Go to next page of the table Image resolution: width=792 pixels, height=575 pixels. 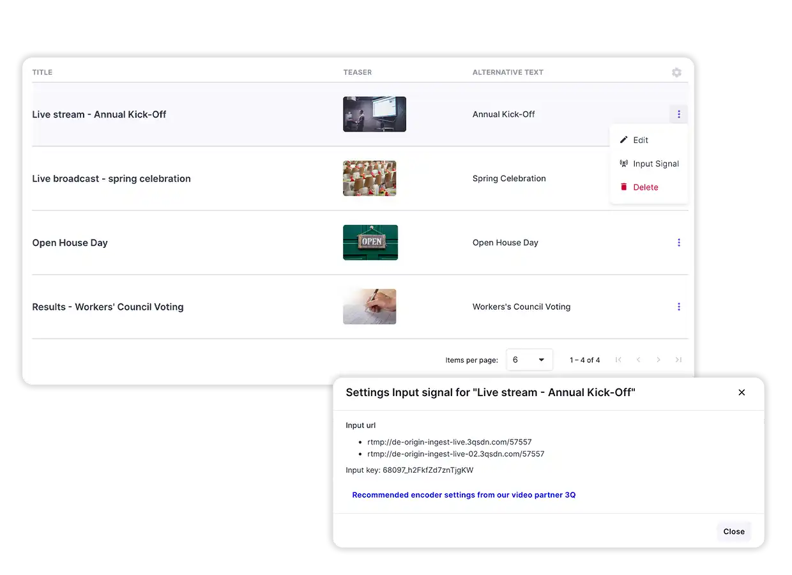pyautogui.click(x=659, y=360)
